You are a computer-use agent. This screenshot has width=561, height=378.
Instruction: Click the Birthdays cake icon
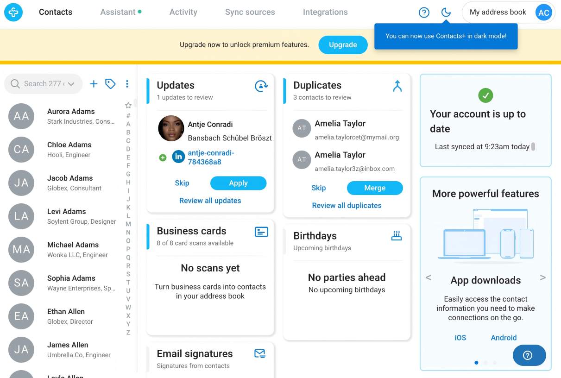(397, 236)
